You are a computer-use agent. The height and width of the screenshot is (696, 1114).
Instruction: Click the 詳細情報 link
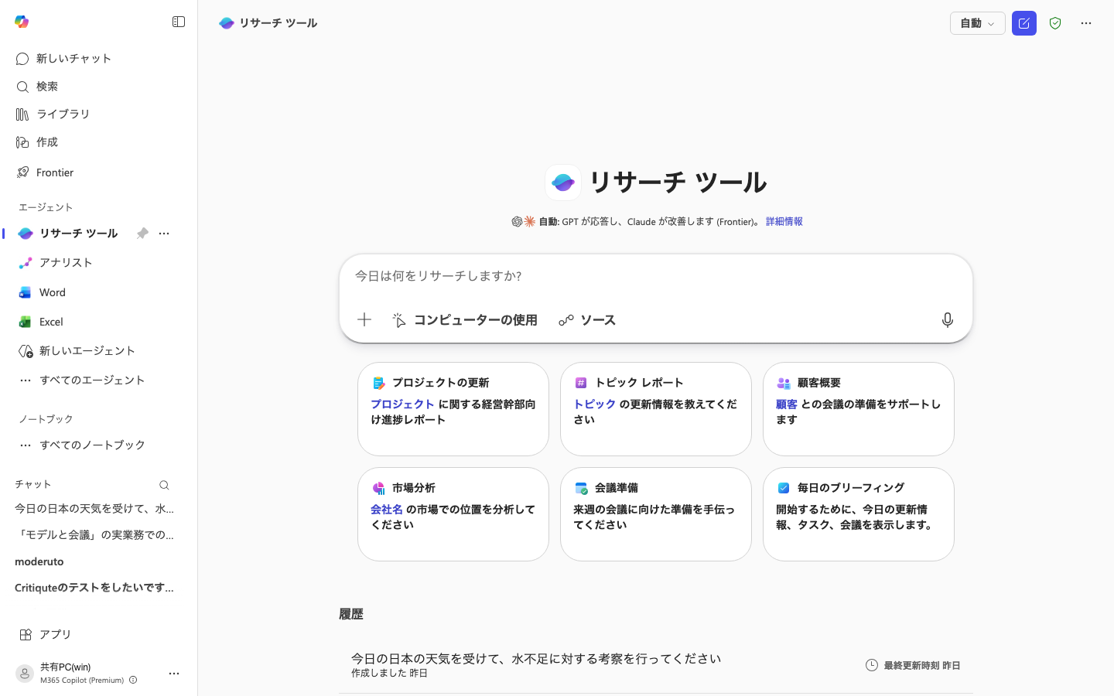click(x=784, y=221)
